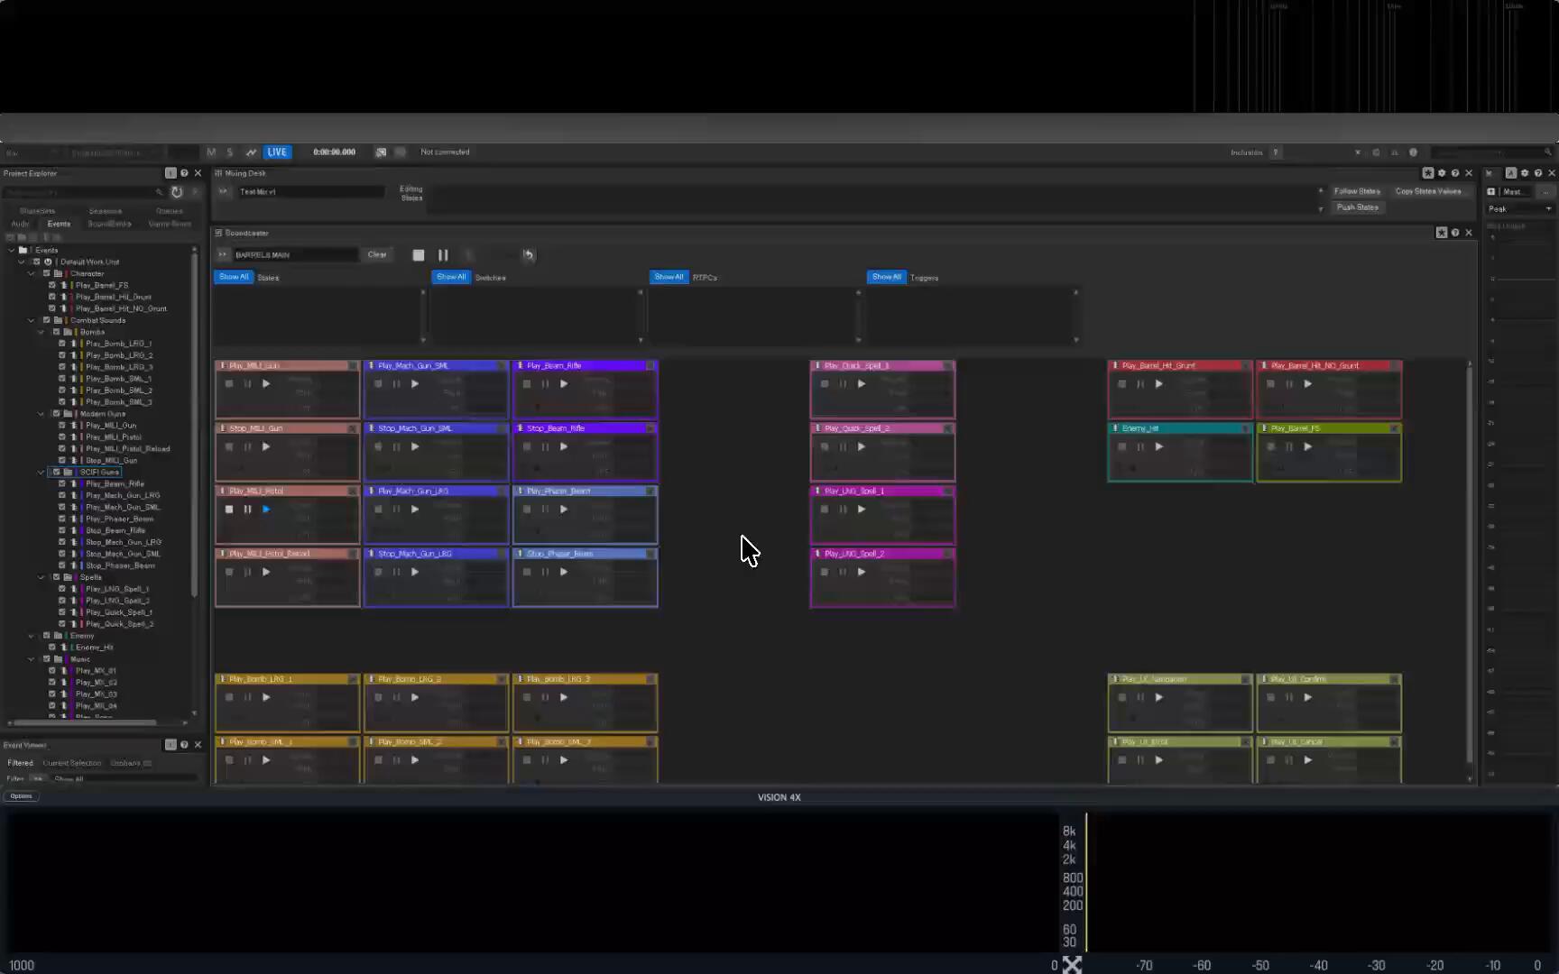The width and height of the screenshot is (1559, 974).
Task: Toggle the checkbox next to Enemy_Hit
Action: (x=52, y=647)
